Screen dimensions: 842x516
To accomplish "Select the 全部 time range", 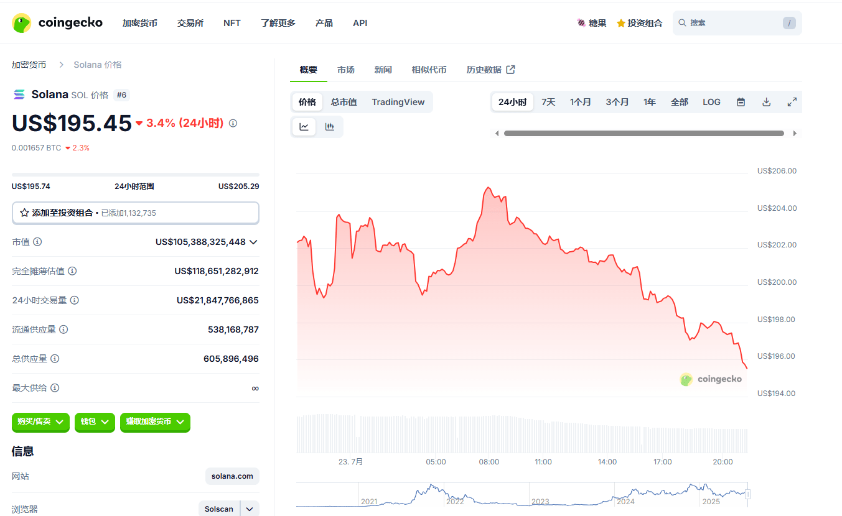I will tap(680, 102).
